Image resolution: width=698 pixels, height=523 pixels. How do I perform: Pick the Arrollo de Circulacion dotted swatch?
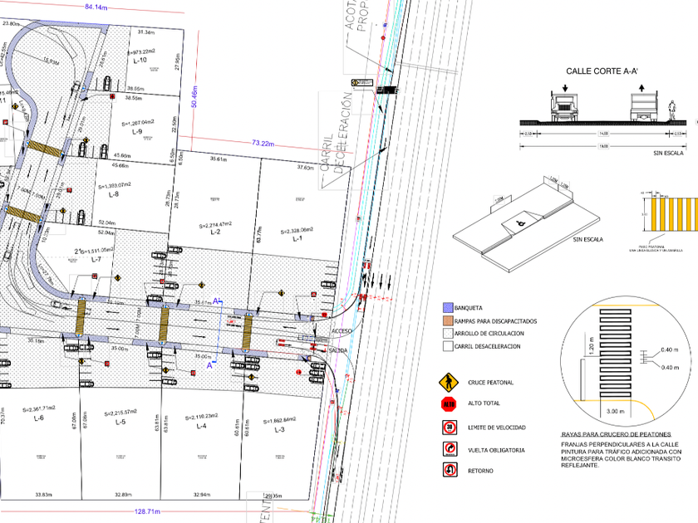tap(448, 333)
